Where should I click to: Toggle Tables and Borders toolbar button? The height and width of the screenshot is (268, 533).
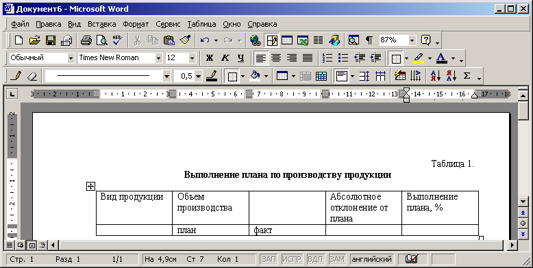coord(271,40)
